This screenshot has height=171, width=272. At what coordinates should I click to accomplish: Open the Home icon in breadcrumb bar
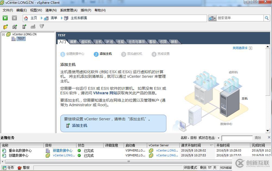[x=26, y=18]
